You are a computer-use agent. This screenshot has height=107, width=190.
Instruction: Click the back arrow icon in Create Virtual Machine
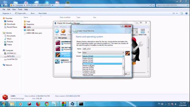pos(75,31)
